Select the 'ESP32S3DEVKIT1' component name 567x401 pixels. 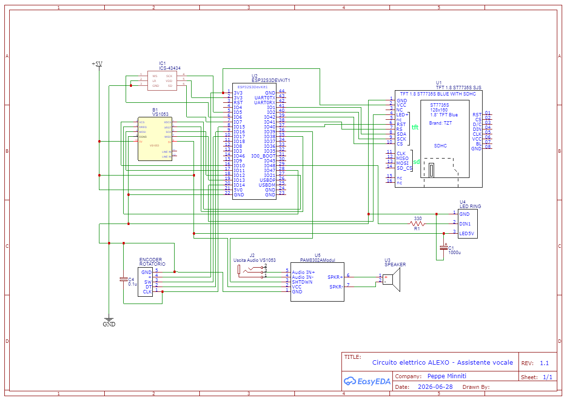pos(271,80)
